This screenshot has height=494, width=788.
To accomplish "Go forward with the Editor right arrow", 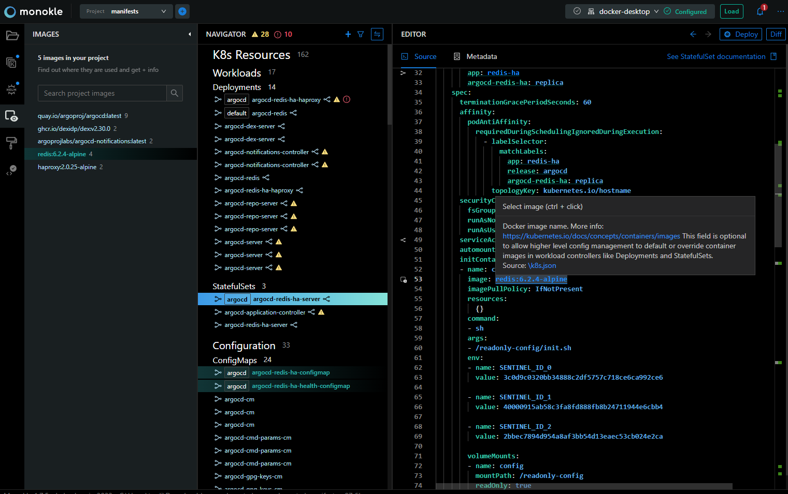I will (708, 34).
